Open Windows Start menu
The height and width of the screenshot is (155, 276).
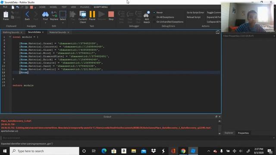pyautogui.click(x=5, y=151)
